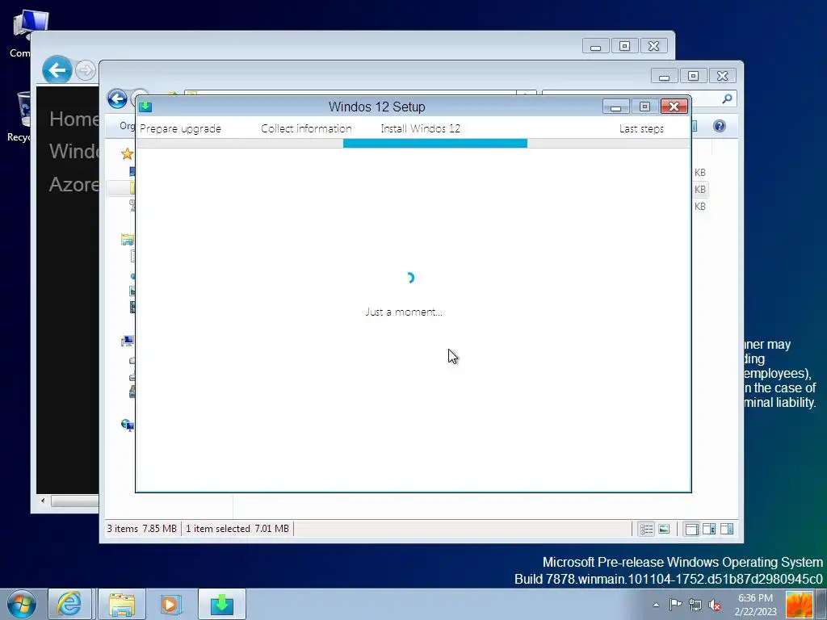Close the Explorer window

click(723, 76)
